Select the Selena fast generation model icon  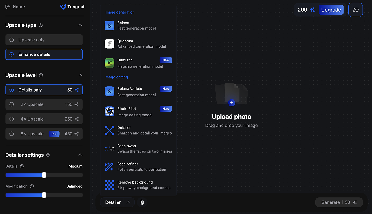coord(109,25)
